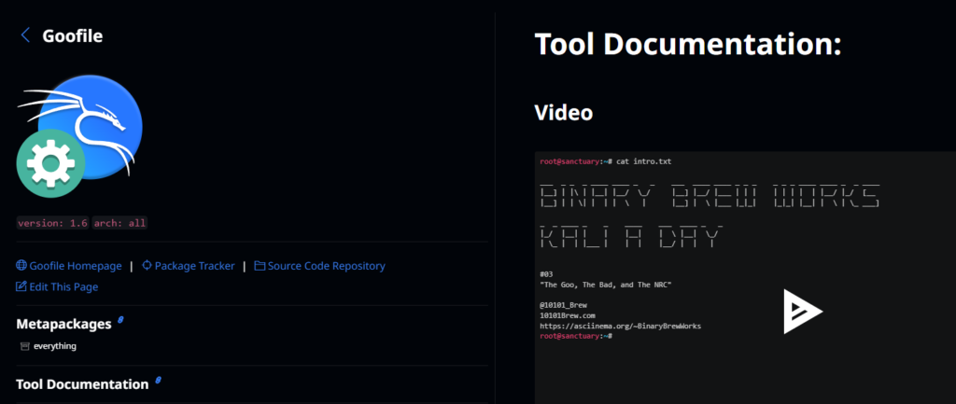Click the Package Tracker circular icon
The height and width of the screenshot is (404, 956).
(147, 266)
